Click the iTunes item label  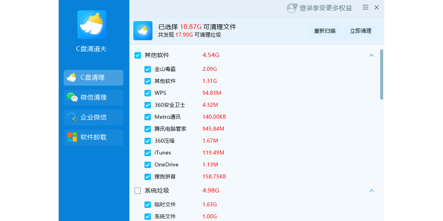(x=163, y=153)
